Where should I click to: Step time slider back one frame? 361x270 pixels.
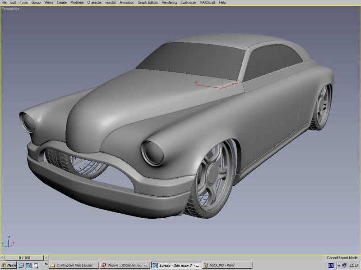click(x=3, y=258)
